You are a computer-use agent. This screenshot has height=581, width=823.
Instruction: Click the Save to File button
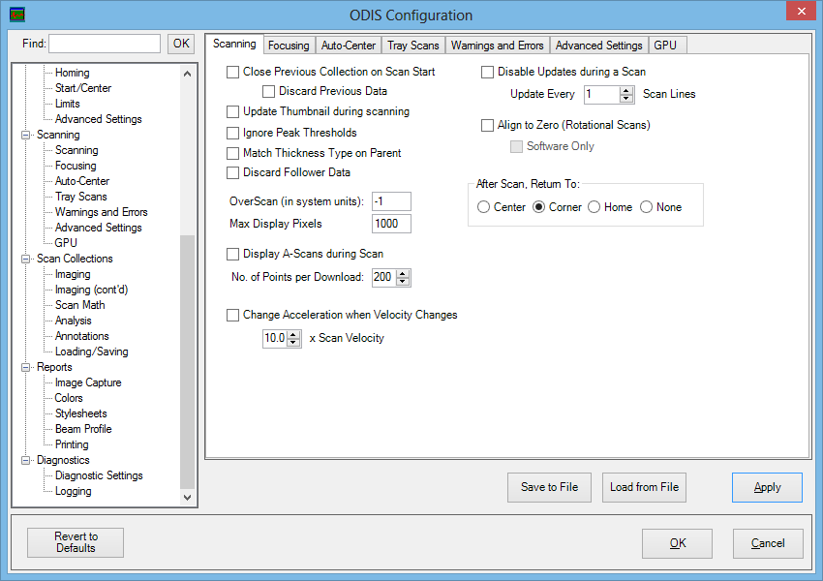pos(549,487)
